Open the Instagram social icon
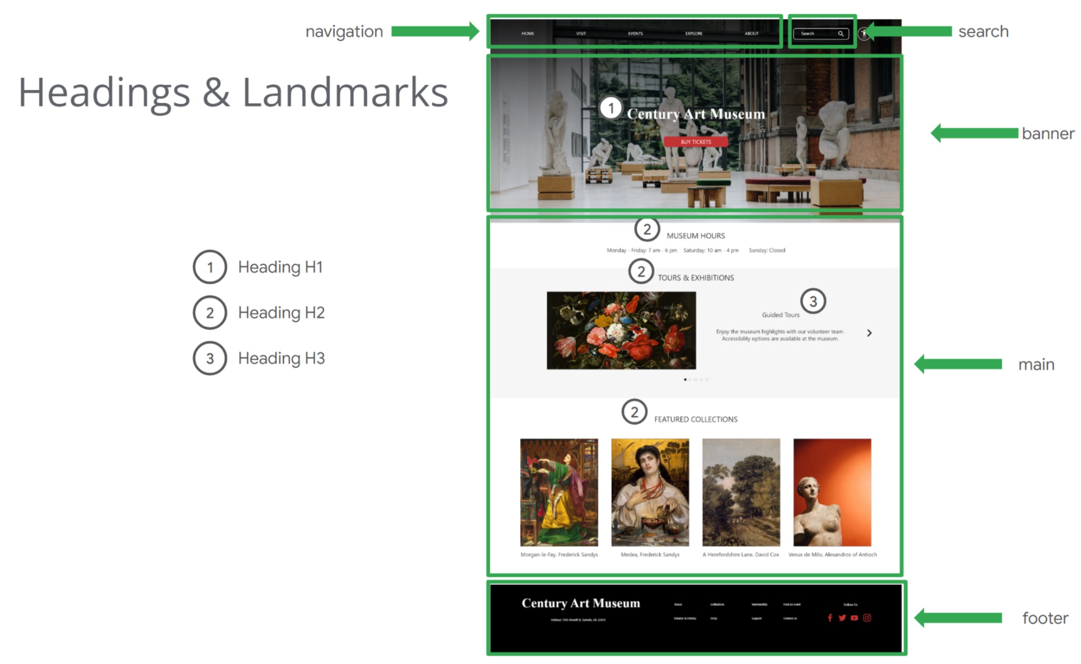Viewport: 1081px width, 664px height. pos(867,618)
